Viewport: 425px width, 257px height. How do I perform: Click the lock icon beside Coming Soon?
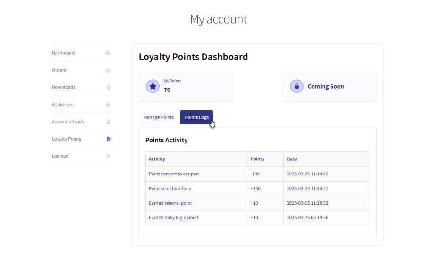tap(297, 86)
